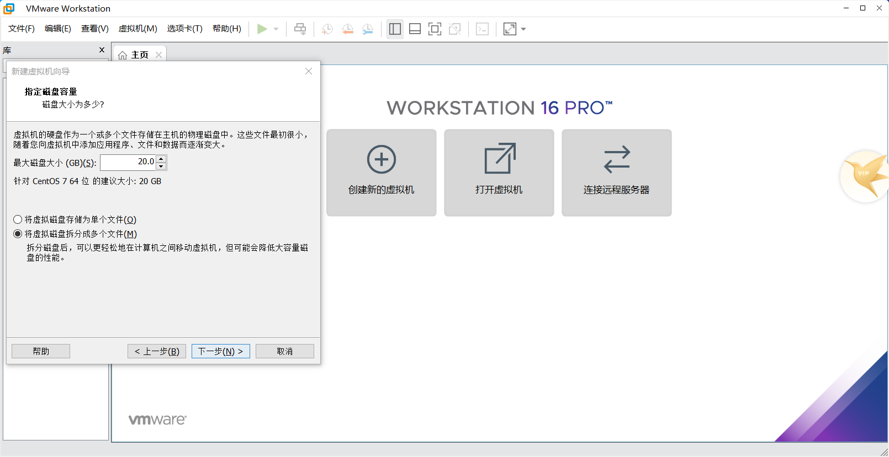The image size is (889, 457).
Task: Click the 取消 cancel button
Action: pos(285,351)
